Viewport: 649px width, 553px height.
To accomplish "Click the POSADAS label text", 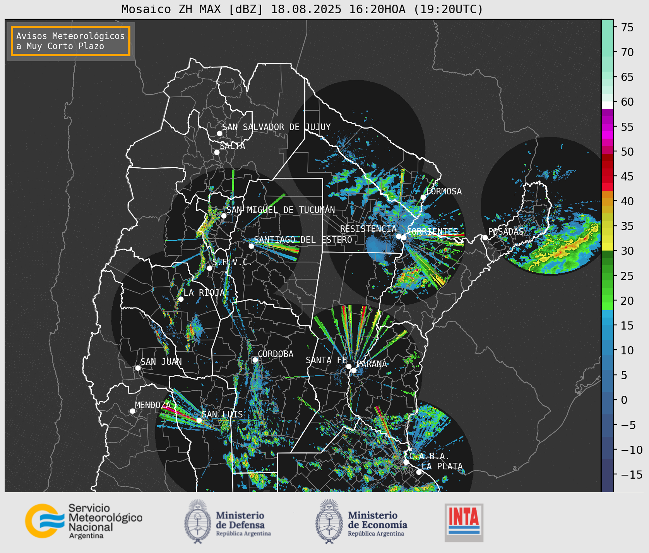I will (506, 232).
